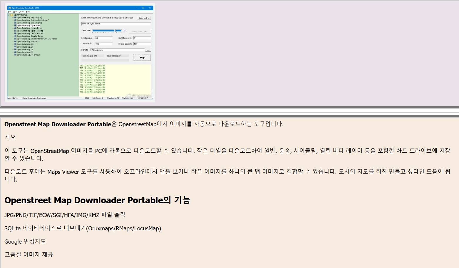Click the map icon beside OpenStreetMap OPNVKarte.de

pyautogui.click(x=15, y=34)
